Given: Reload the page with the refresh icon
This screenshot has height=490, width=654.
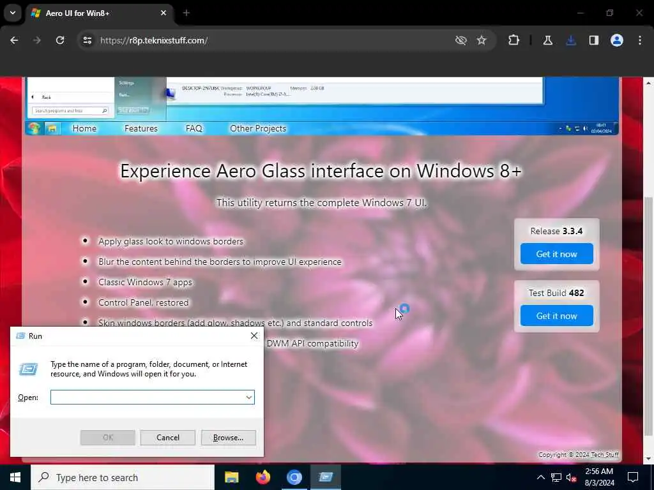Looking at the screenshot, I should pyautogui.click(x=60, y=40).
